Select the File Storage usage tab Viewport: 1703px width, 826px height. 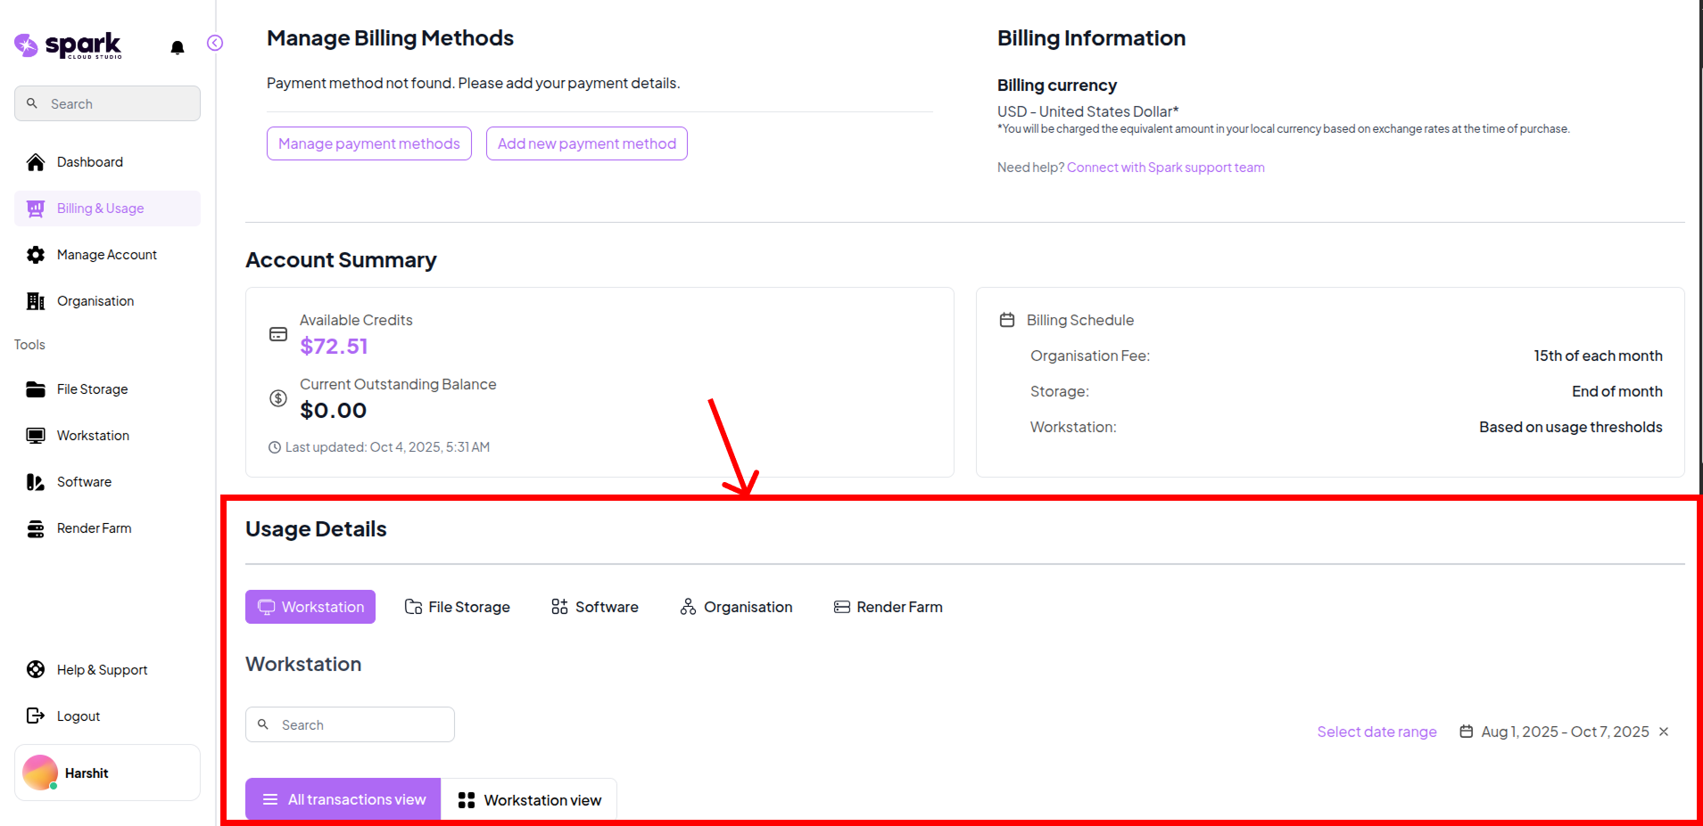[x=458, y=607]
